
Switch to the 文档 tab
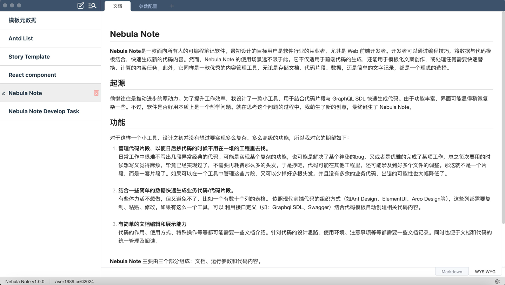118,6
